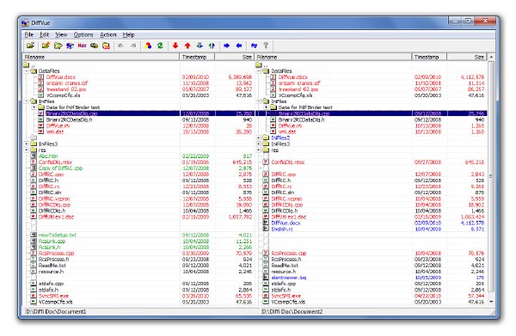Select ConfigDlg.resx in right pane
The image size is (516, 336).
(x=288, y=162)
